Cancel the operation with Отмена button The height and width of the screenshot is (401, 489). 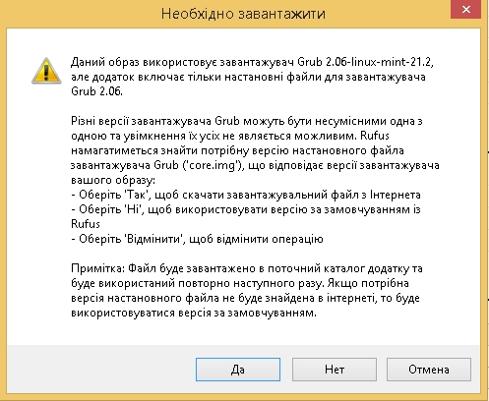pyautogui.click(x=429, y=370)
